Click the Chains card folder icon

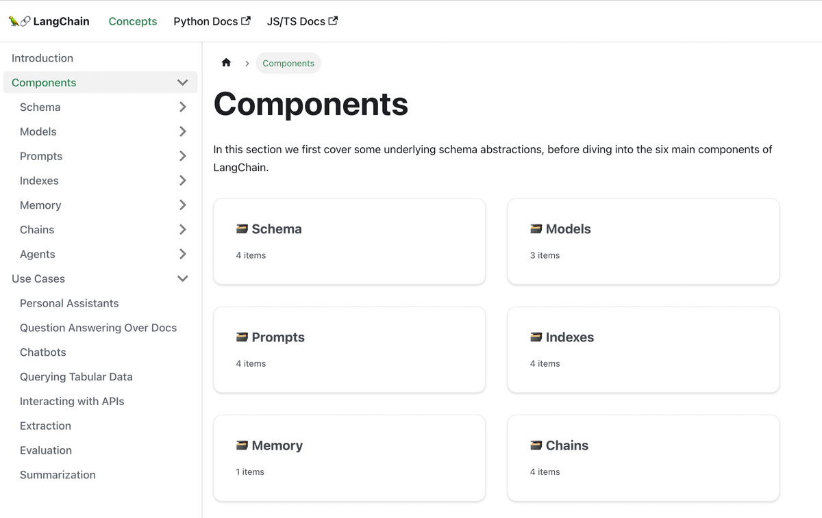click(536, 445)
